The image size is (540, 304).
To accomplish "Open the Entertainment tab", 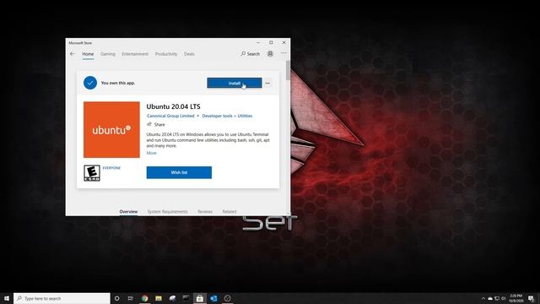I will coord(135,54).
